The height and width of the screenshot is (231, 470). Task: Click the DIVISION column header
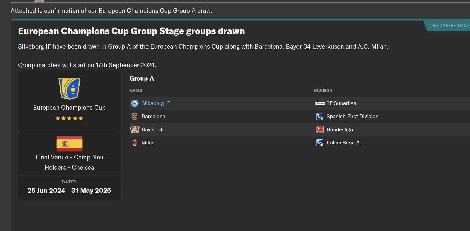point(323,91)
